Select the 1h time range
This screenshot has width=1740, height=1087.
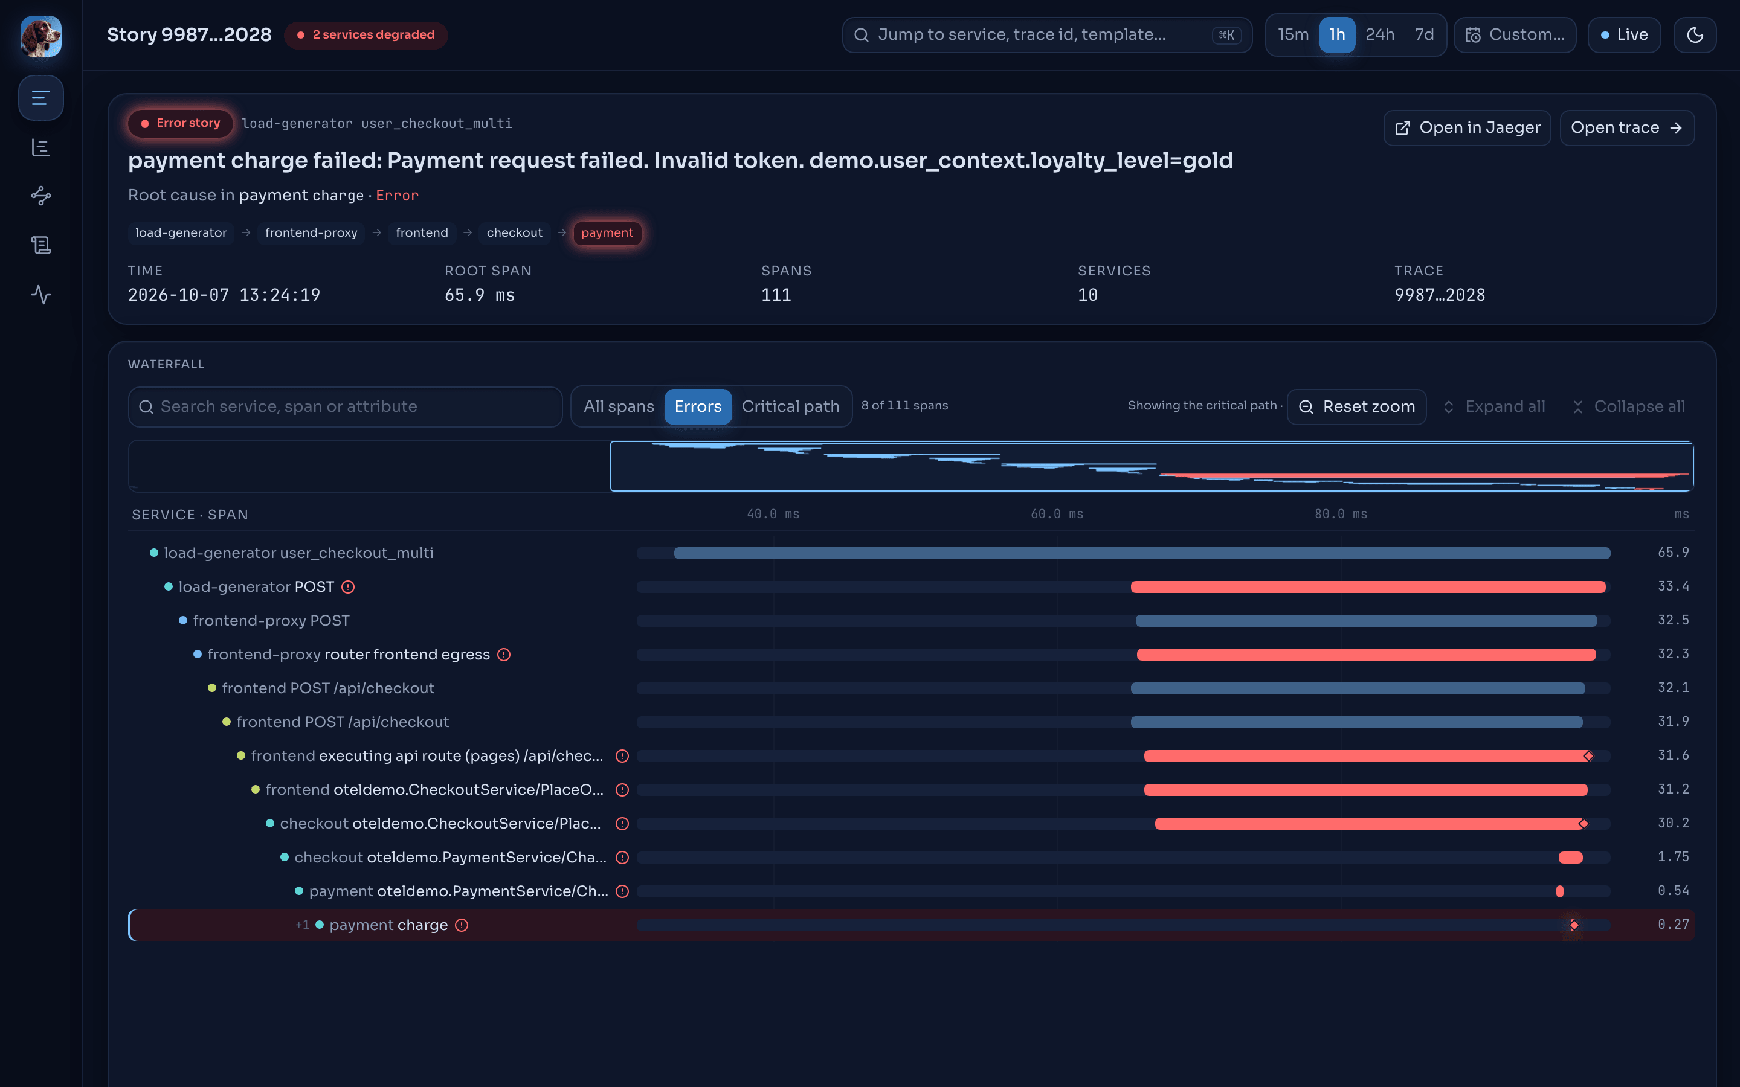point(1336,34)
